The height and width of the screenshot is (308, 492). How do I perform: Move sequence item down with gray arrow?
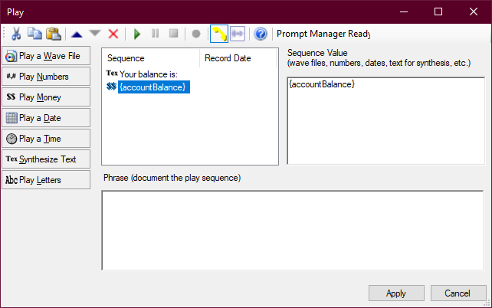pyautogui.click(x=95, y=34)
